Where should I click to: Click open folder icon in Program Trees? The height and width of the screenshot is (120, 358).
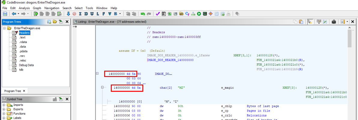[55, 22]
